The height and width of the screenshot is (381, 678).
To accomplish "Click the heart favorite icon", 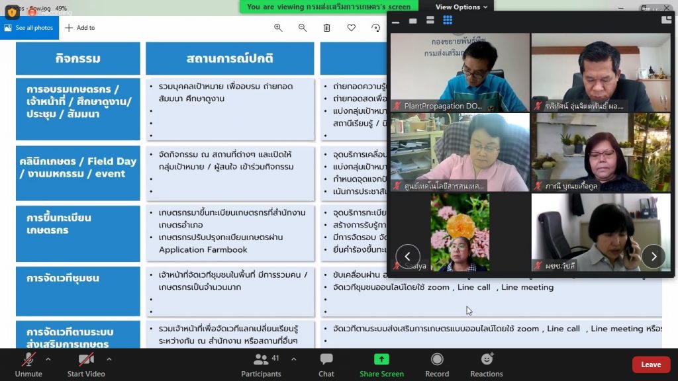I will click(x=351, y=28).
